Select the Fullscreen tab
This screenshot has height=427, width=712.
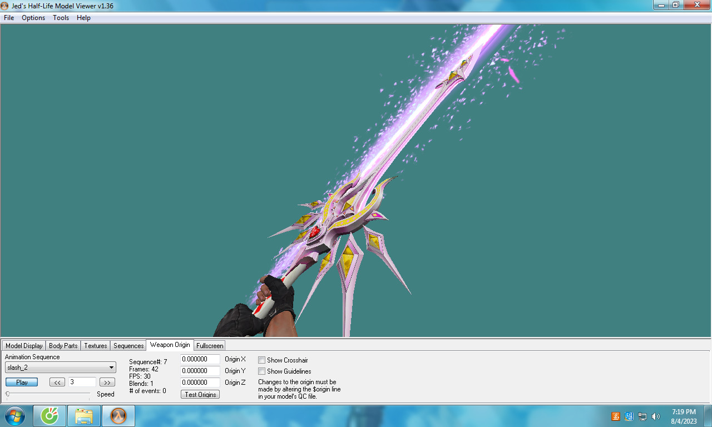coord(209,345)
